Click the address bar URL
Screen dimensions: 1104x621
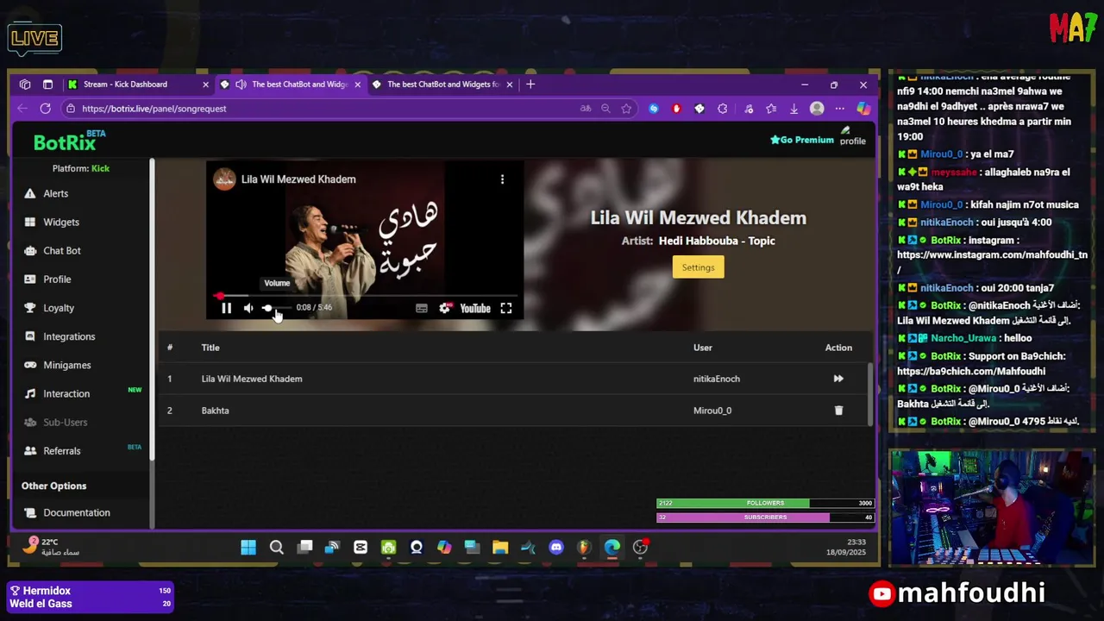[154, 109]
